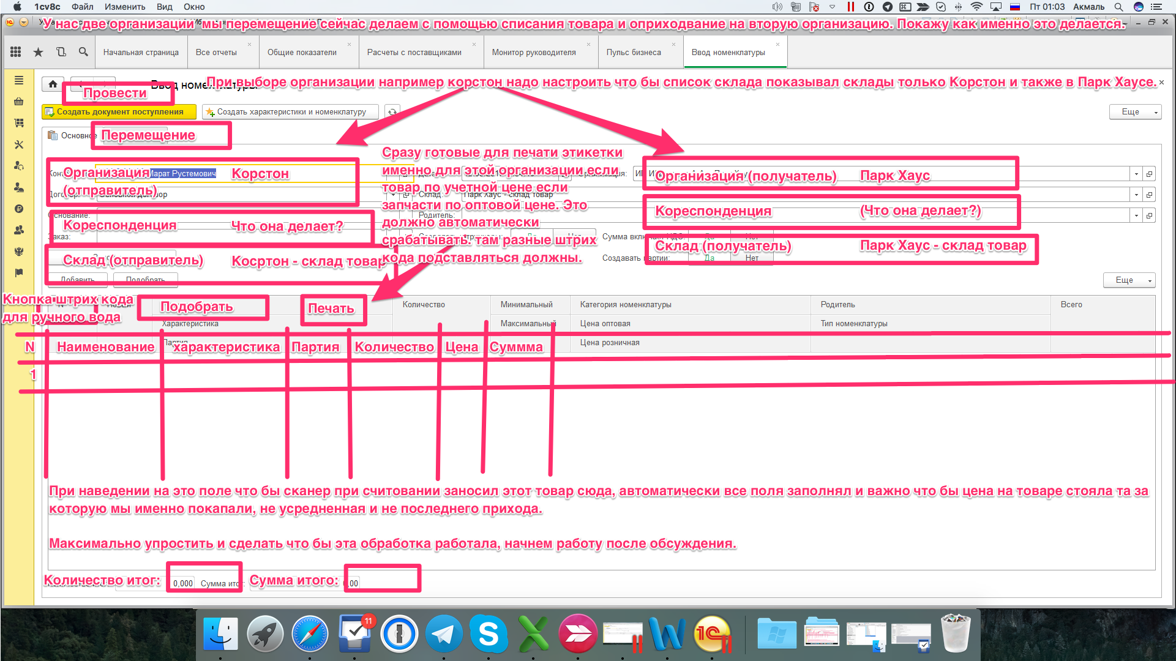The width and height of the screenshot is (1176, 661).
Task: Click Создать характеристики и номенклатуру button
Action: coord(290,112)
